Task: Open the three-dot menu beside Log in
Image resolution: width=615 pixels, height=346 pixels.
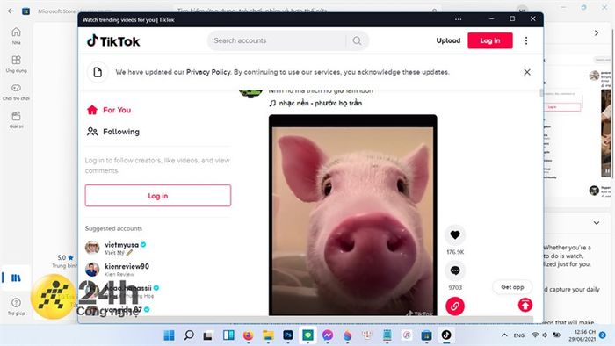Action: click(x=526, y=40)
